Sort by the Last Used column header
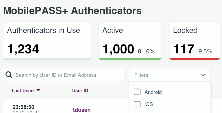The height and width of the screenshot is (113, 222). pyautogui.click(x=23, y=90)
